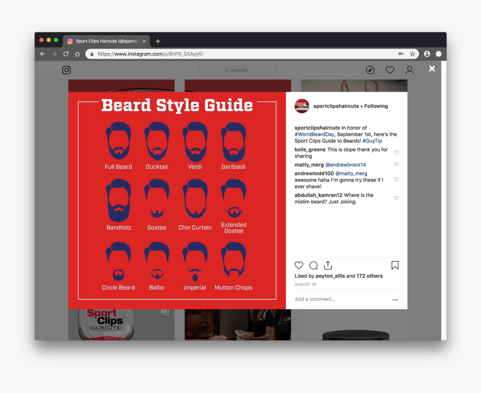
Task: Like the matty_merg comment
Action: tap(397, 164)
